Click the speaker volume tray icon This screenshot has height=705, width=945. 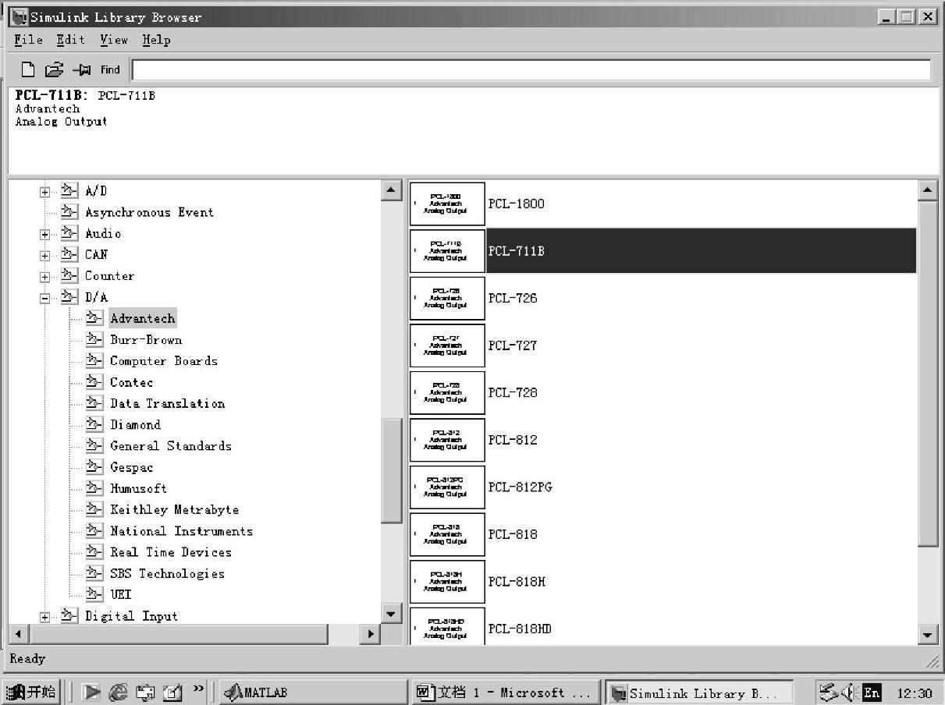coord(850,693)
